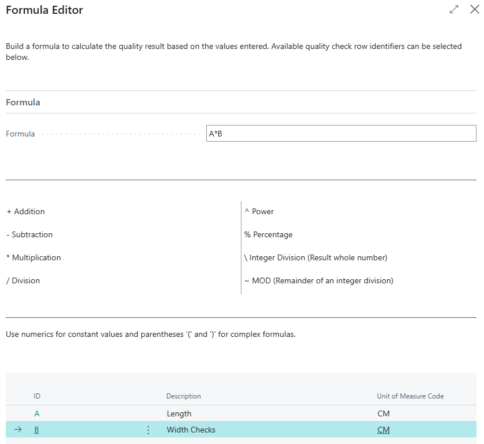The image size is (484, 444).
Task: Click the + Addition operator
Action: [x=26, y=211]
